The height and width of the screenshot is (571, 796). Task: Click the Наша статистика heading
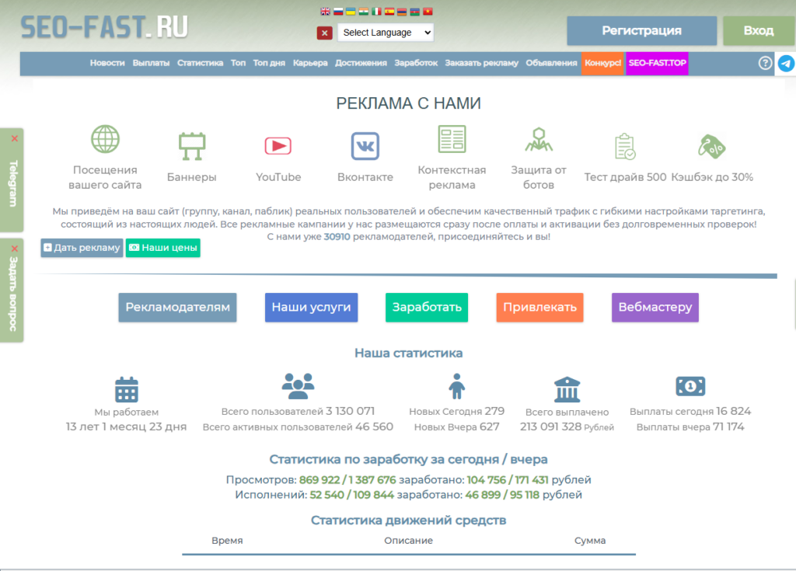pyautogui.click(x=409, y=353)
